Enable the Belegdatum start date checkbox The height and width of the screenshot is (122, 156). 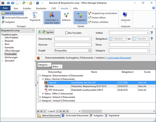(111, 39)
